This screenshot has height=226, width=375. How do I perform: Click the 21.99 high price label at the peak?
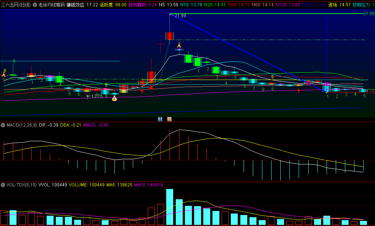[x=180, y=16]
